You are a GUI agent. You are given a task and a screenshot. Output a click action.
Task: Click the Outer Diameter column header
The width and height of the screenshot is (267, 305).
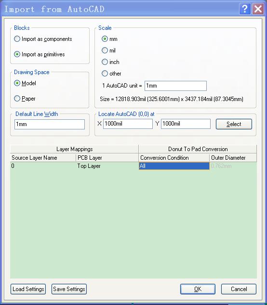pos(233,158)
